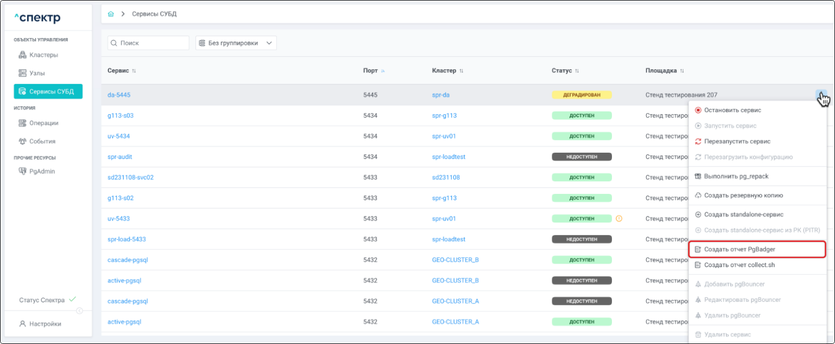Open the Кластеры section in sidebar

tap(43, 55)
